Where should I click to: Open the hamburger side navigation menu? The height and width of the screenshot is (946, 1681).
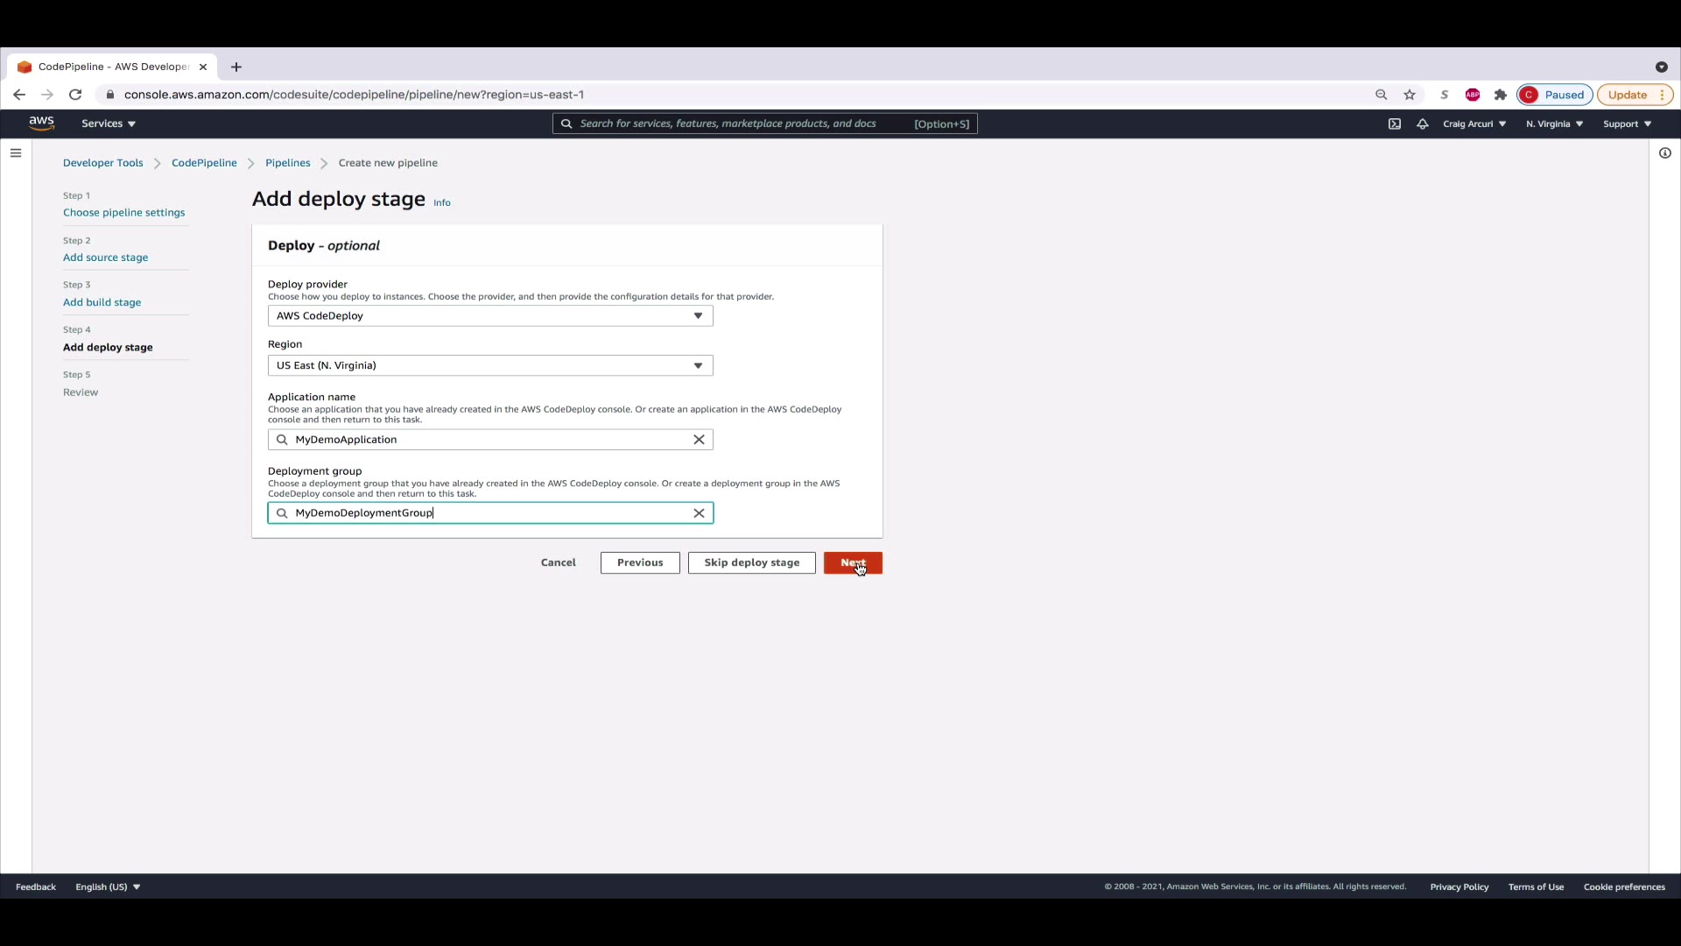16,153
